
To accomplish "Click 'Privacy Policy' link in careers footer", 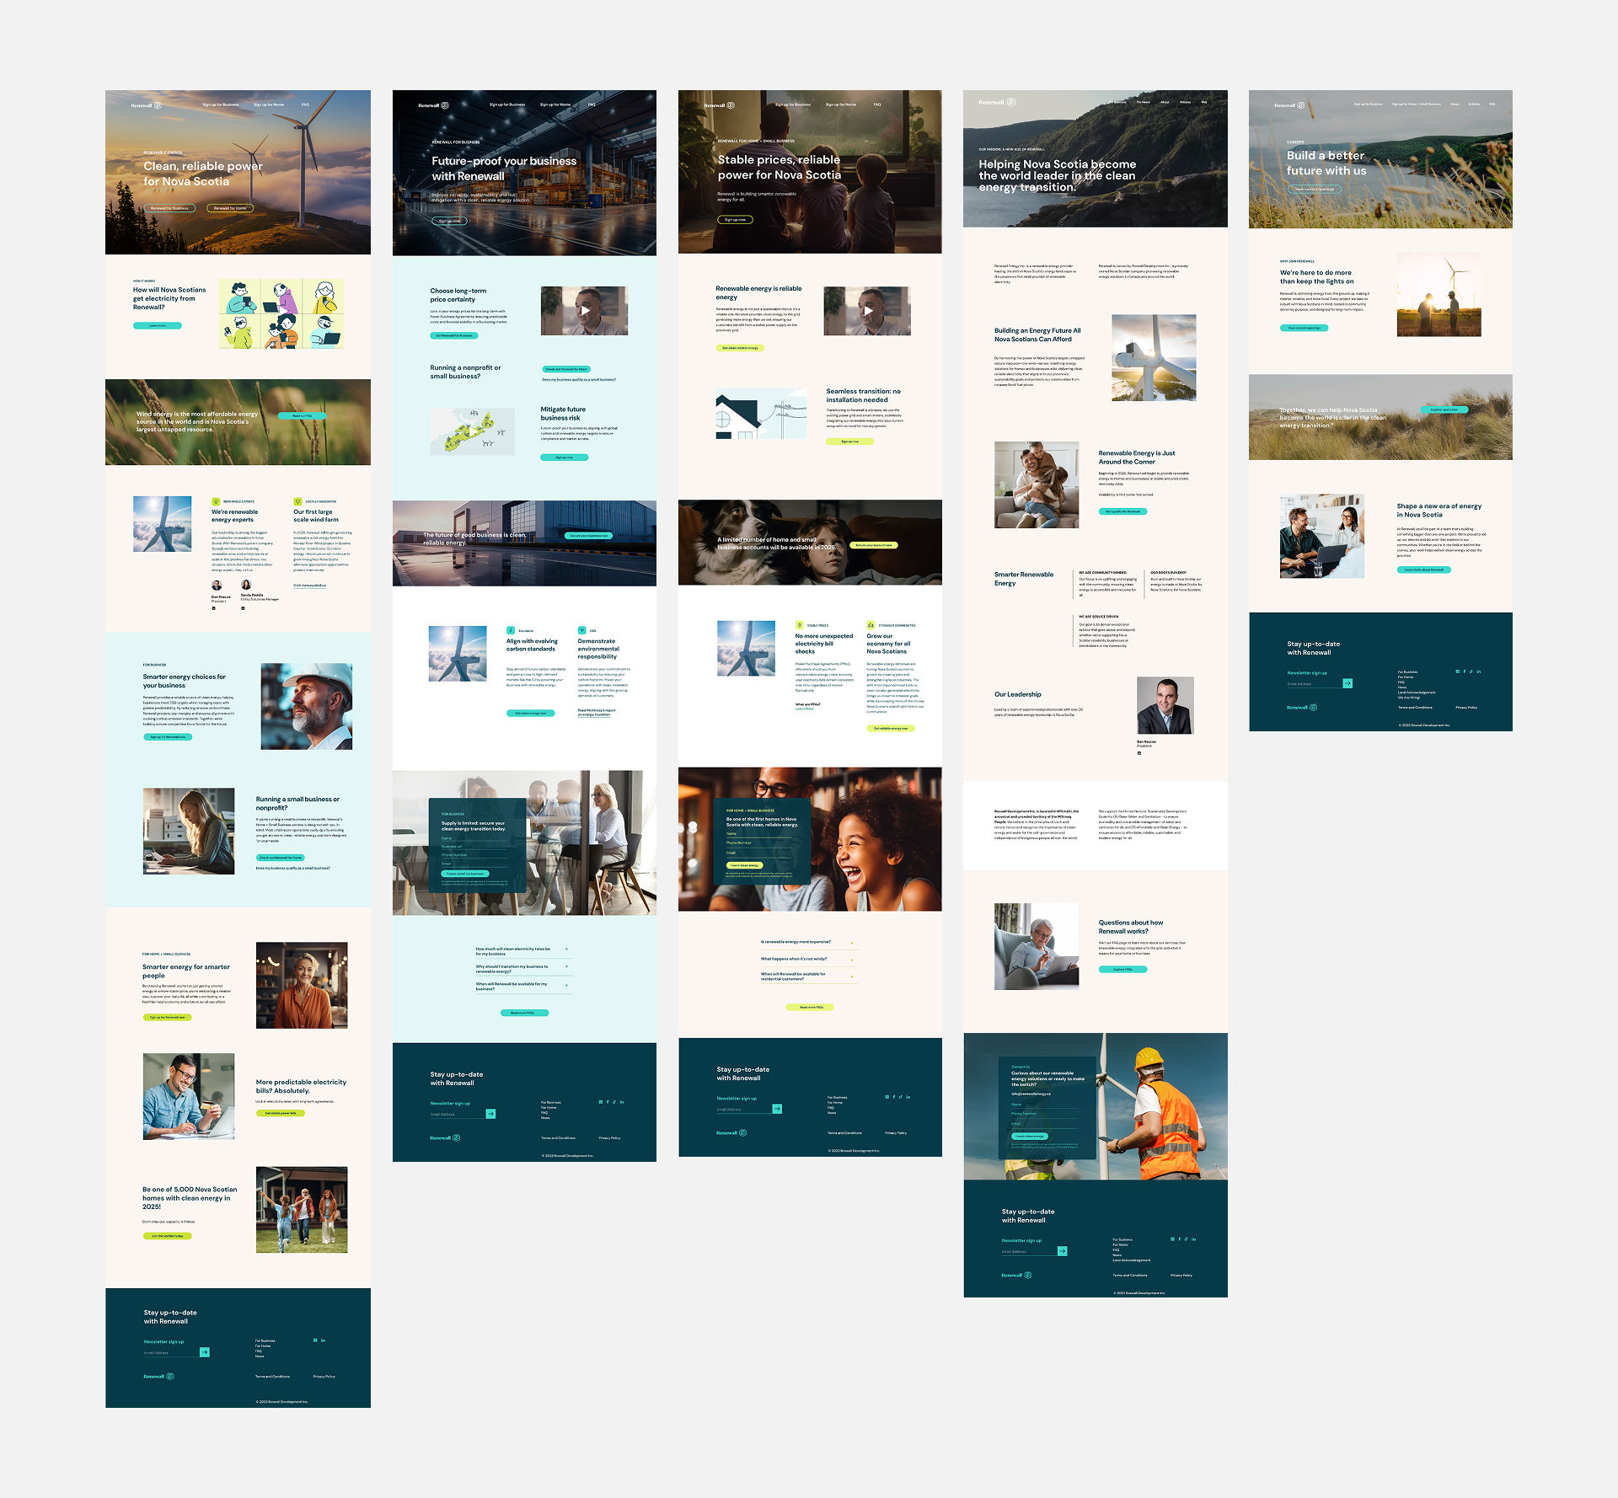I will pos(1465,708).
